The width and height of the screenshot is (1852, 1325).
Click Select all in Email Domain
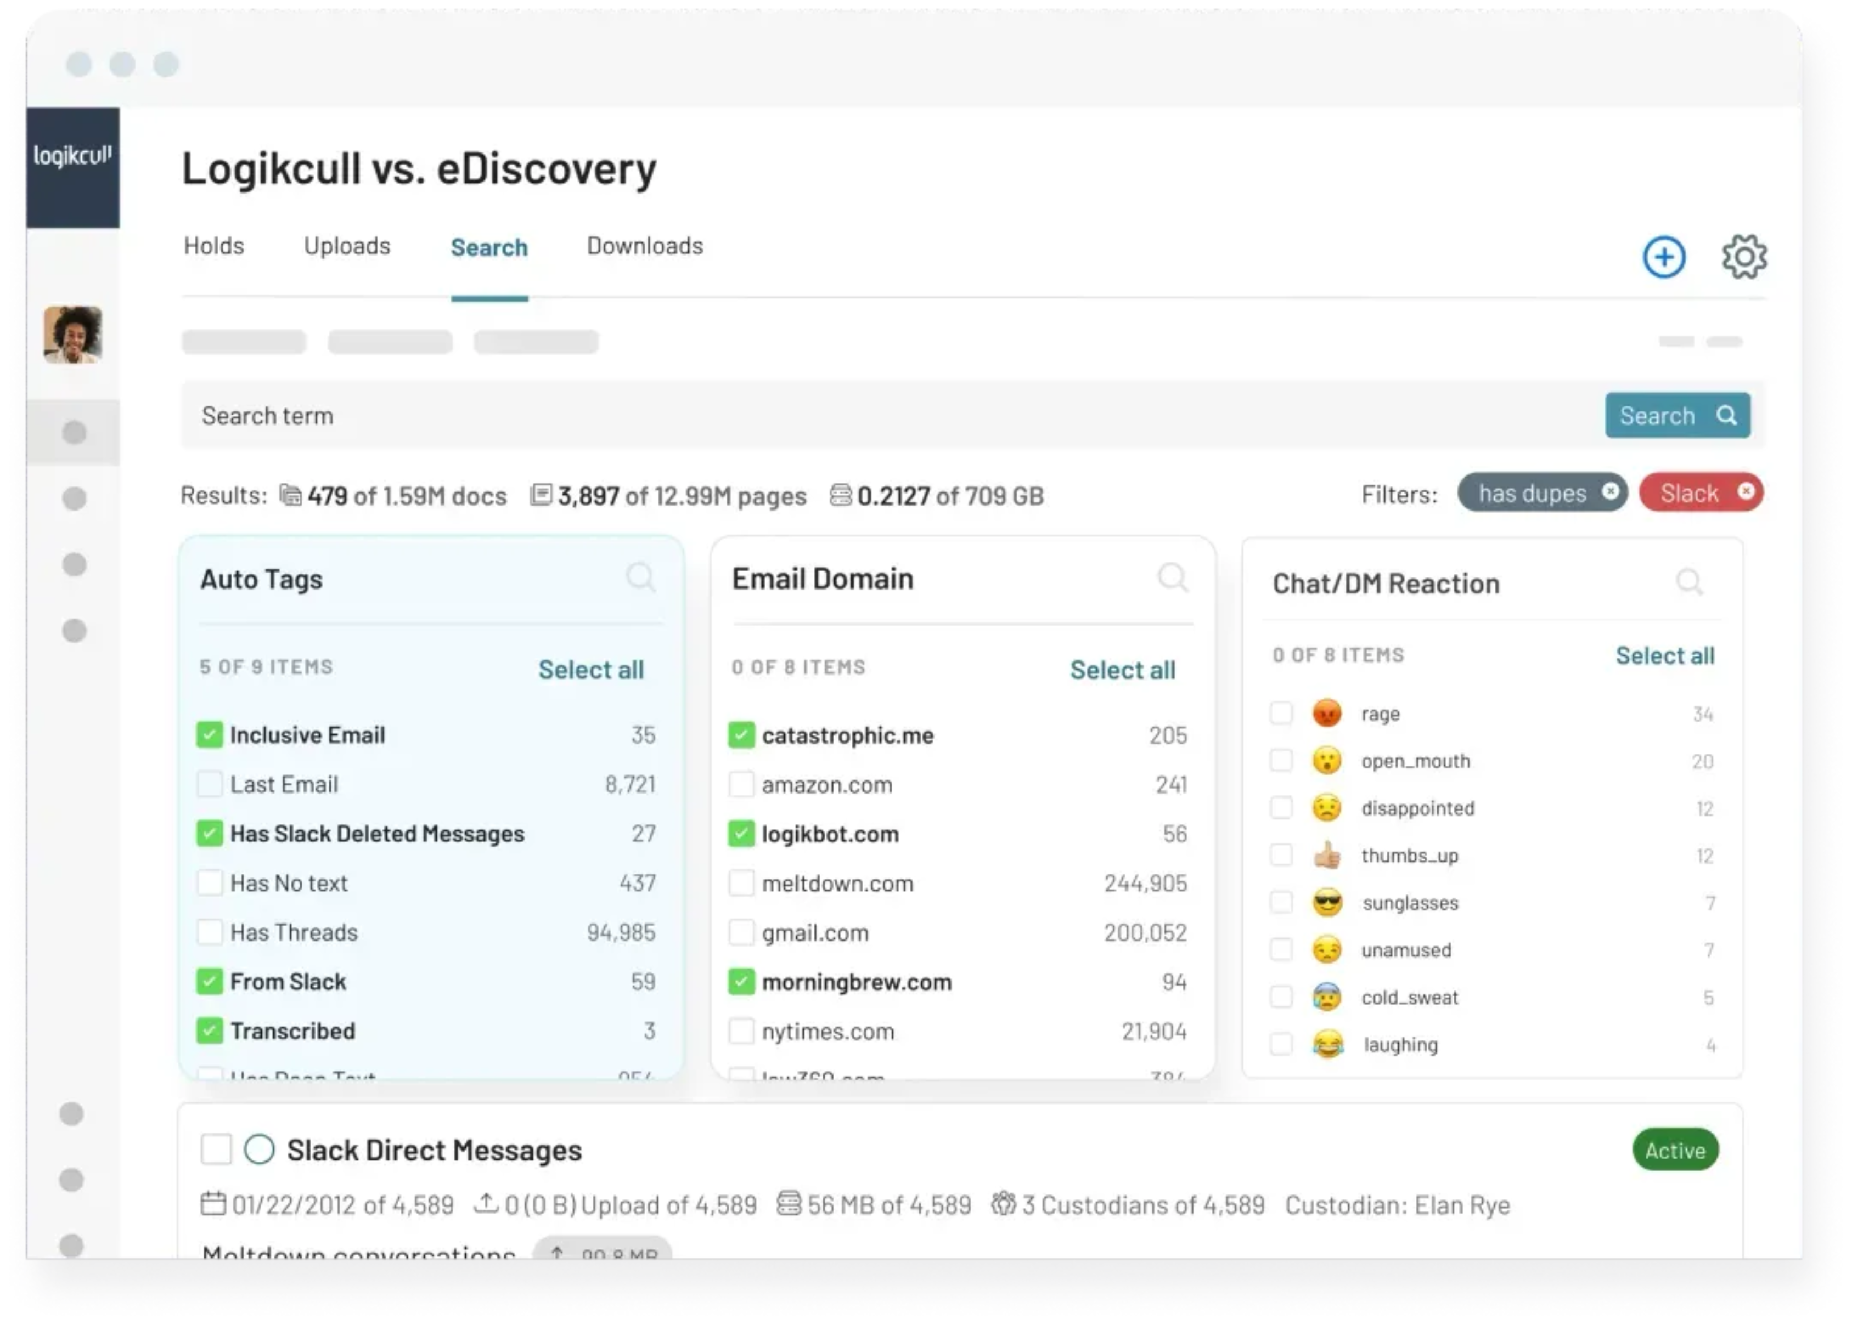click(1122, 670)
